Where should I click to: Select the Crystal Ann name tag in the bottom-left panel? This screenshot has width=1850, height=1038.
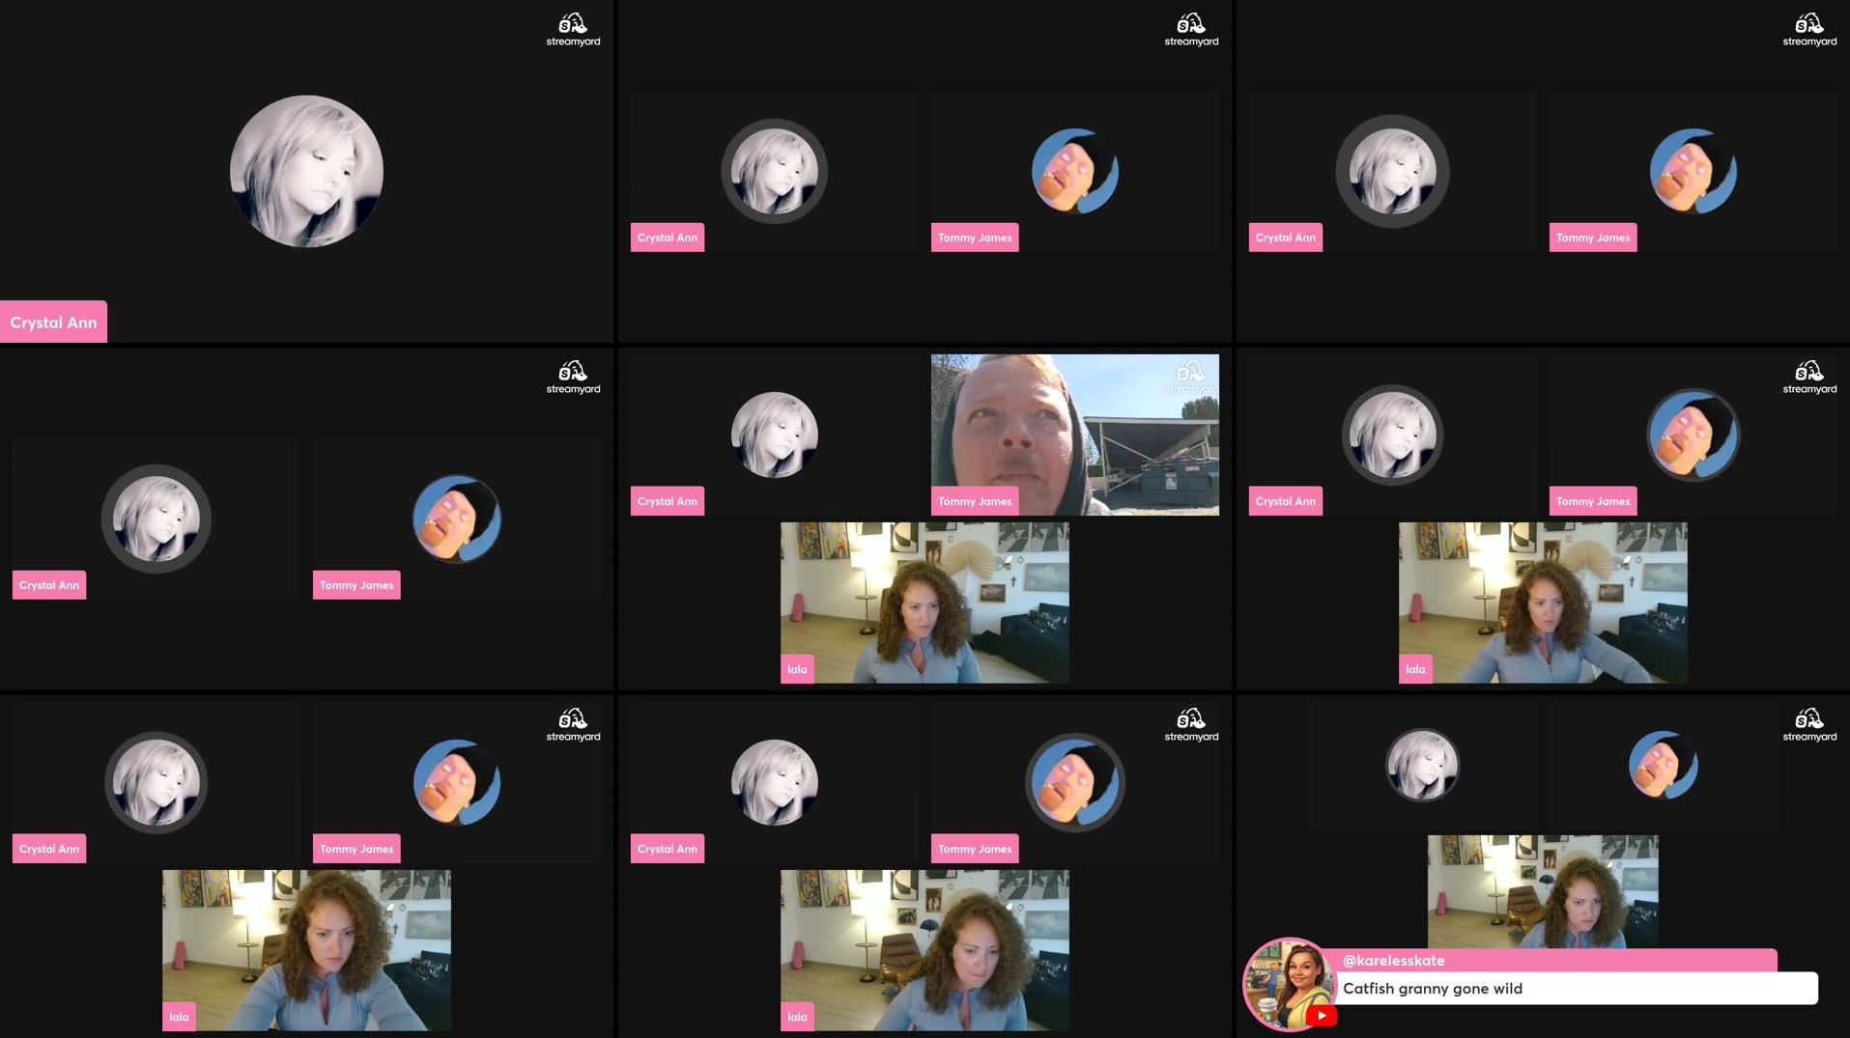tap(48, 848)
